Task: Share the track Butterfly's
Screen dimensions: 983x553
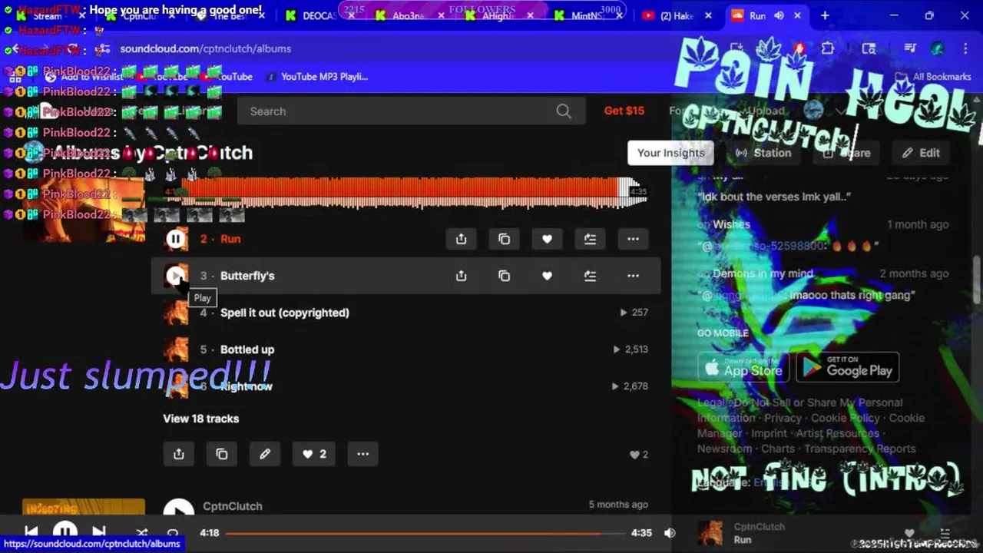Action: tap(461, 276)
